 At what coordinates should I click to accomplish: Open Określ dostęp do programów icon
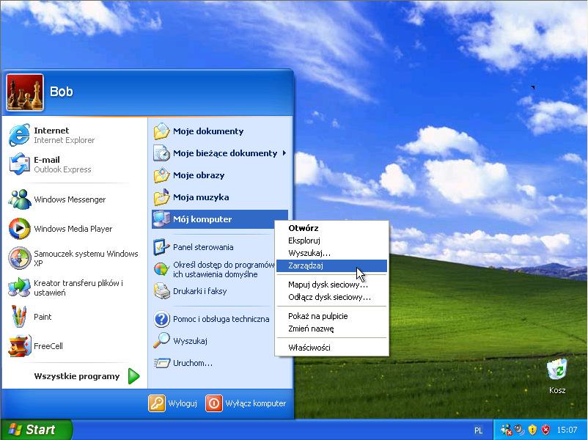pyautogui.click(x=161, y=269)
